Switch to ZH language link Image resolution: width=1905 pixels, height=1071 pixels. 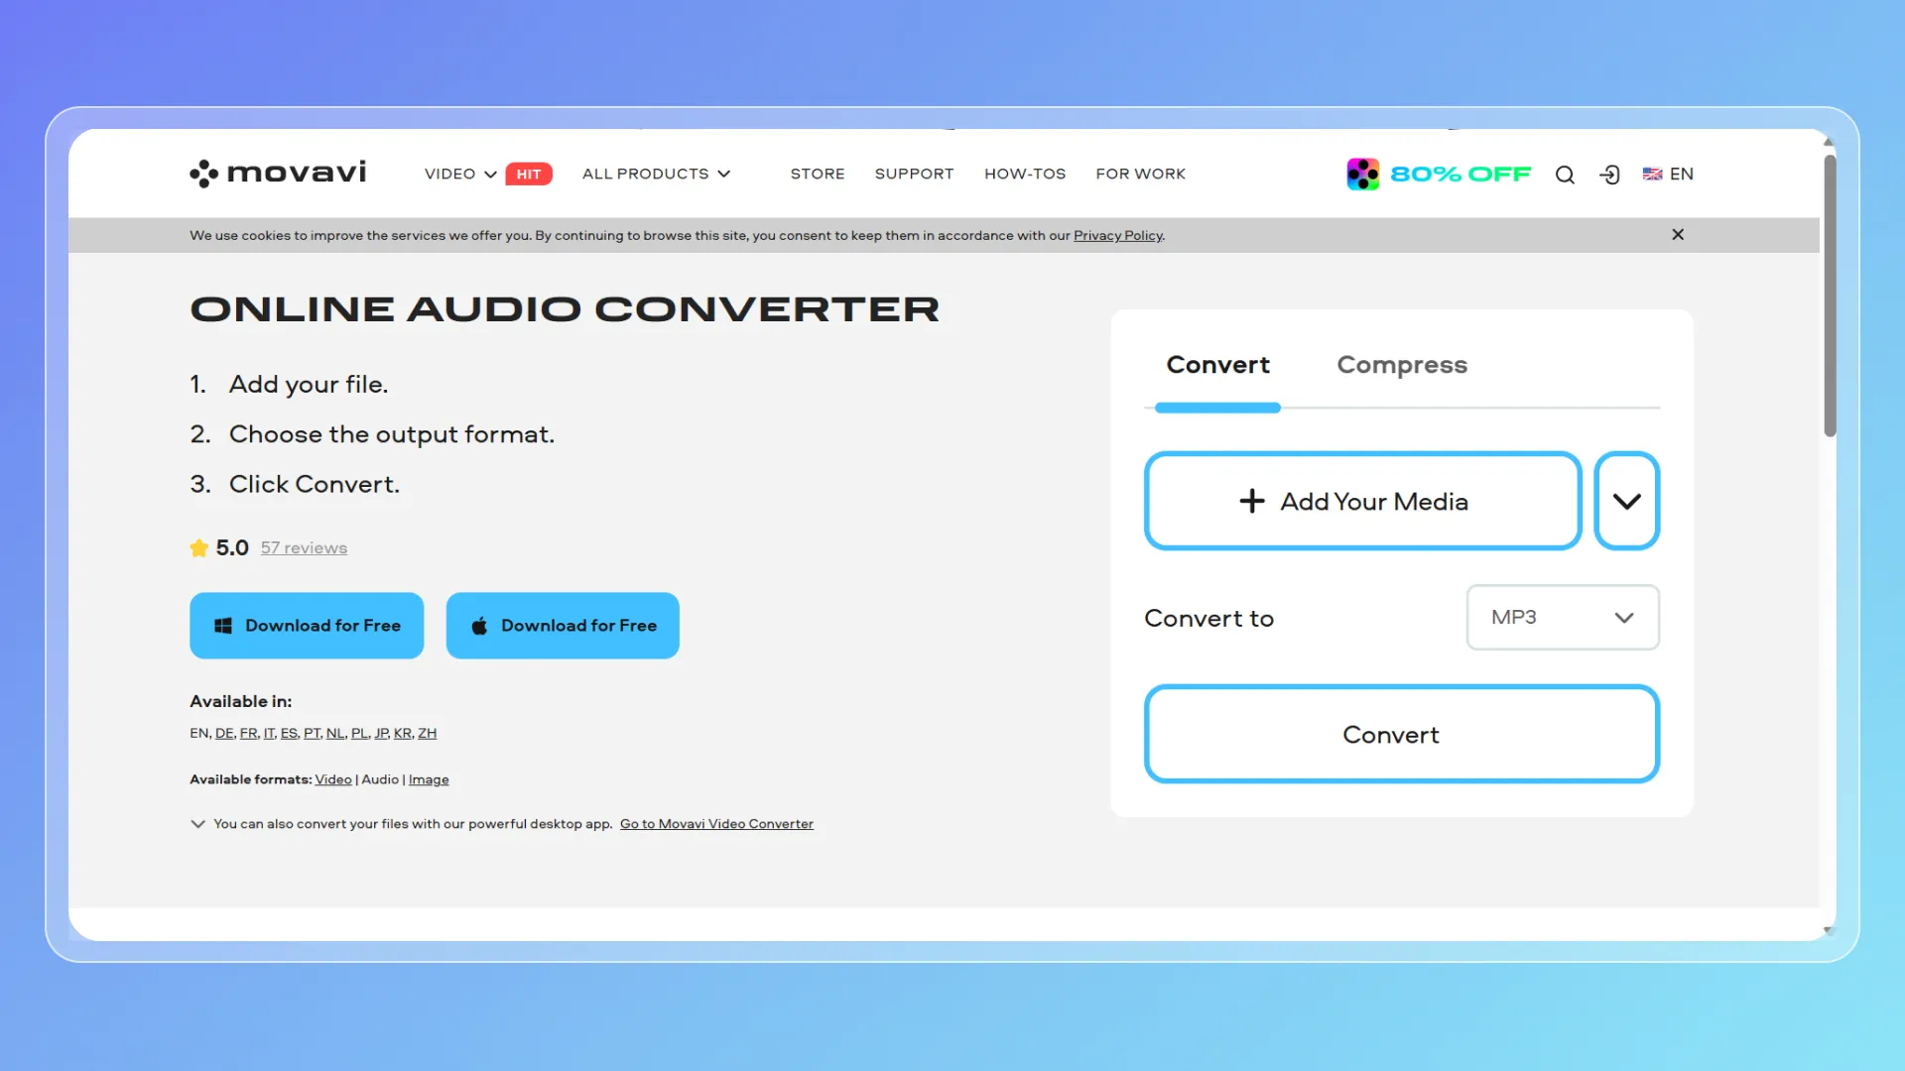[x=427, y=733]
